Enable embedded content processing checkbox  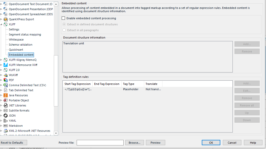tap(63, 18)
